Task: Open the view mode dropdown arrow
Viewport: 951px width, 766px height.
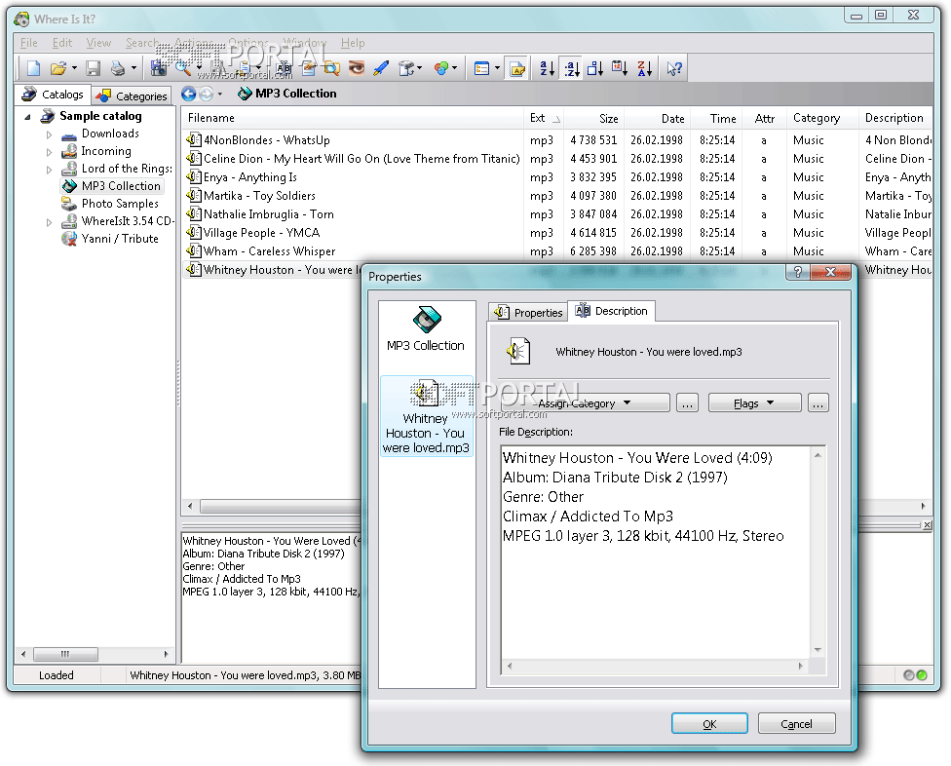Action: [x=497, y=68]
